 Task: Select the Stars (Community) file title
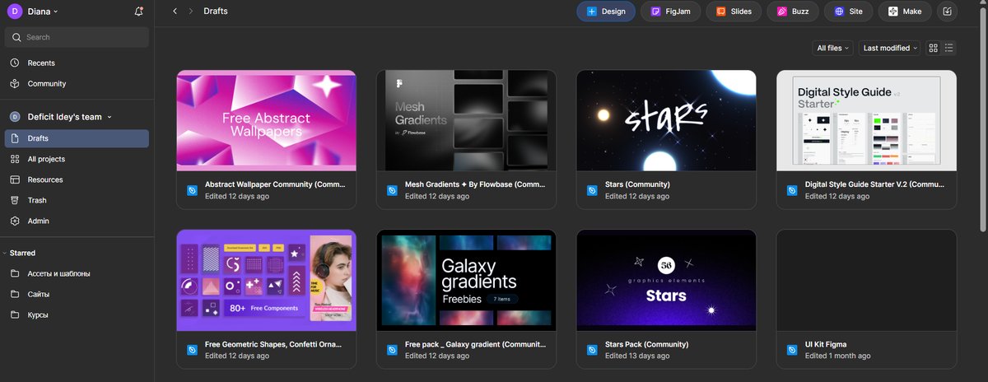(x=637, y=184)
